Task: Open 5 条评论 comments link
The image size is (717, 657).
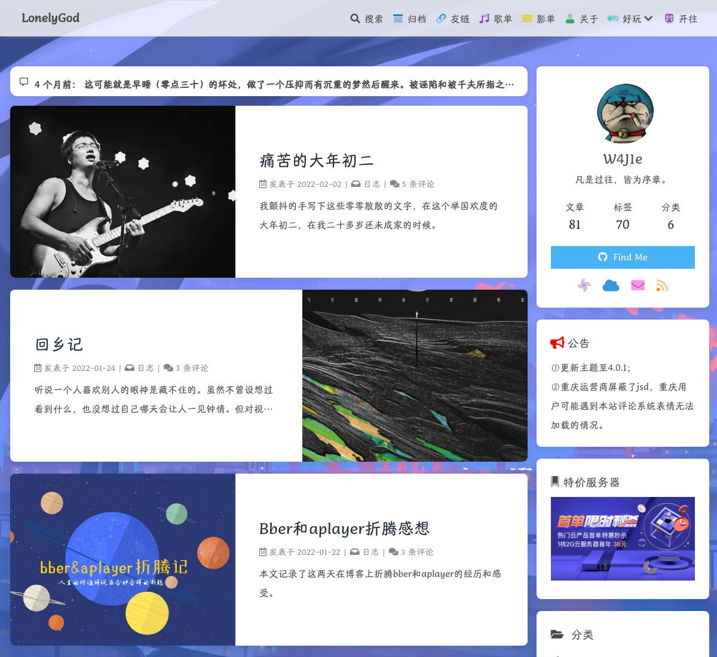Action: click(418, 184)
